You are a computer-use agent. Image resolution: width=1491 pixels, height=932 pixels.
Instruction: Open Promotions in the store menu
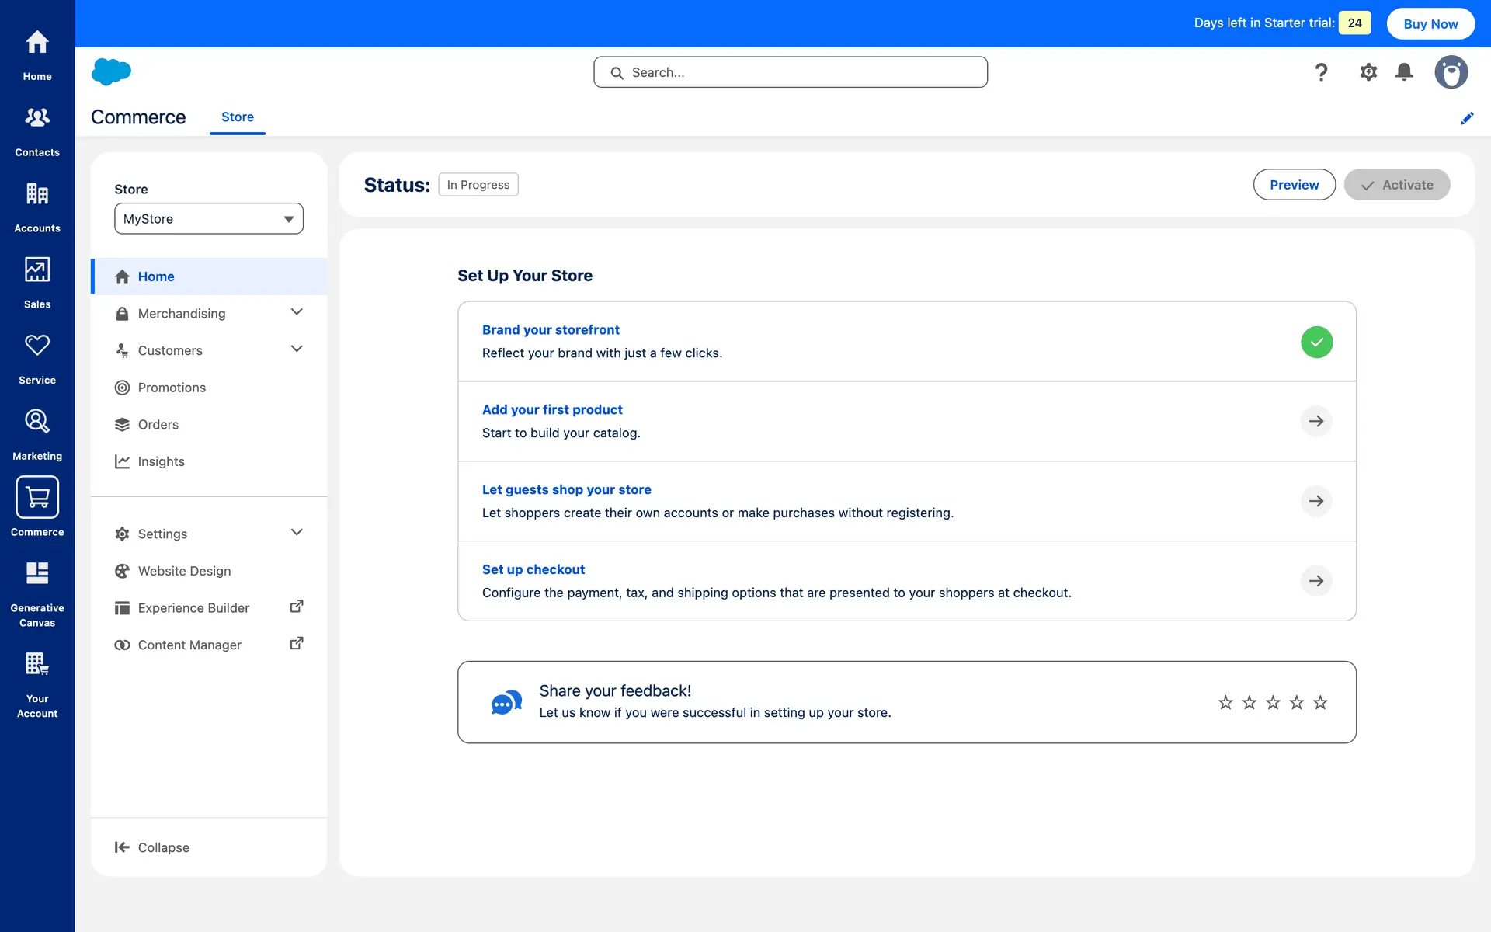[x=172, y=388]
